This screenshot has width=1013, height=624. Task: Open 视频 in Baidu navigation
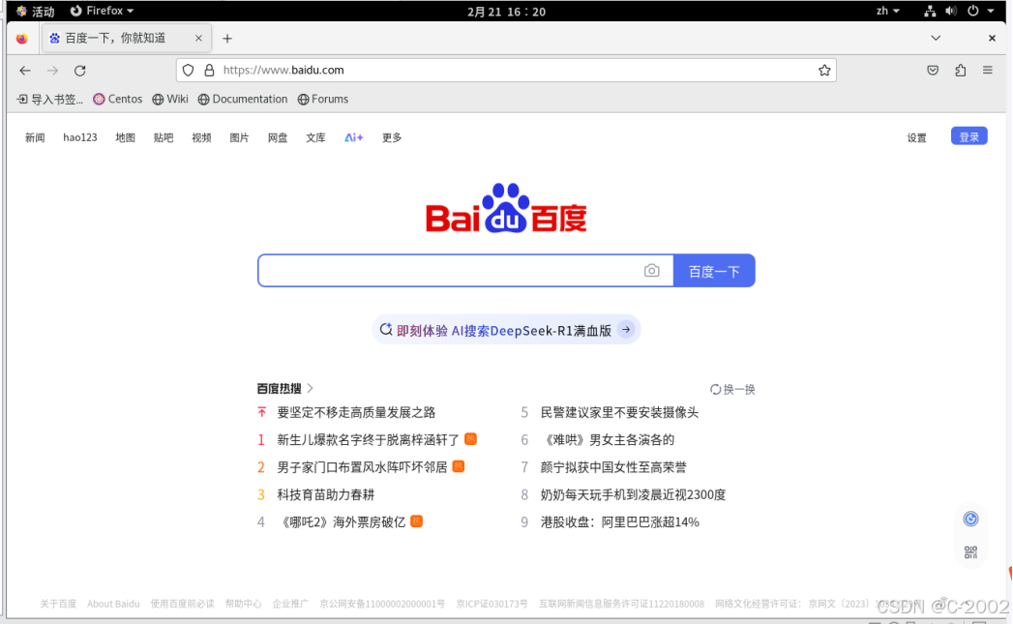point(201,137)
